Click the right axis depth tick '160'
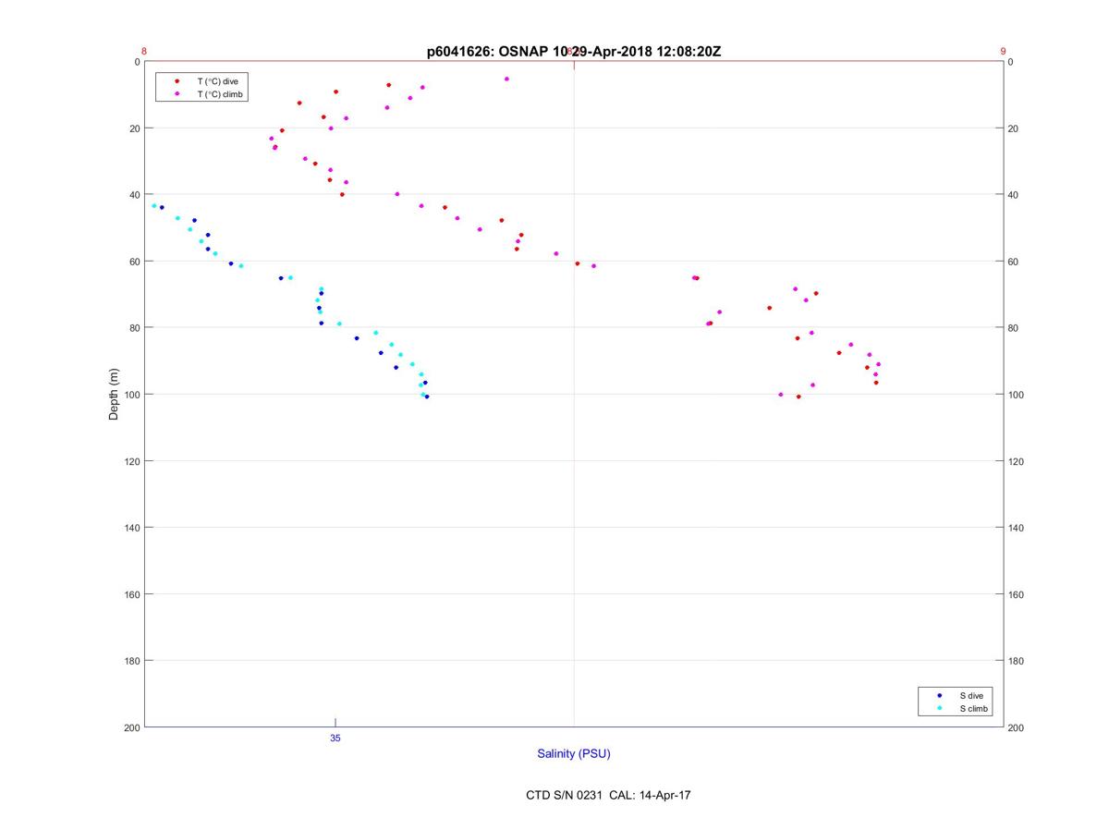 pyautogui.click(x=1016, y=594)
